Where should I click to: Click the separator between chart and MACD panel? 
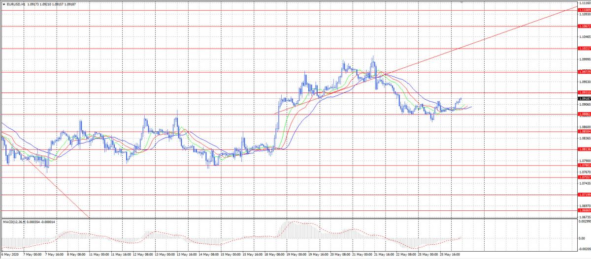[x=289, y=219]
